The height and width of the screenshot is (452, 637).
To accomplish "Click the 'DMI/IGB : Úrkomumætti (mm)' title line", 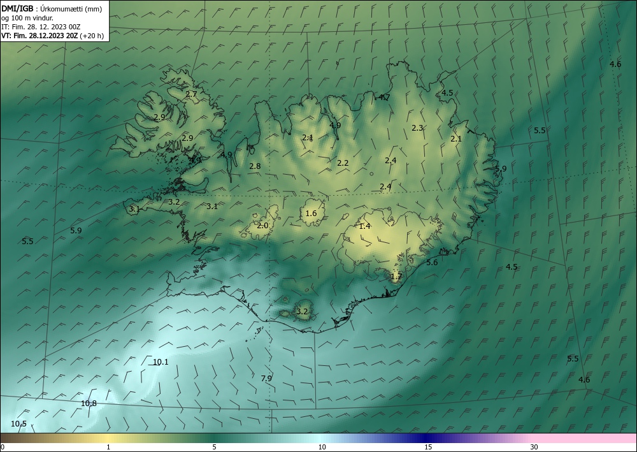I will [52, 8].
